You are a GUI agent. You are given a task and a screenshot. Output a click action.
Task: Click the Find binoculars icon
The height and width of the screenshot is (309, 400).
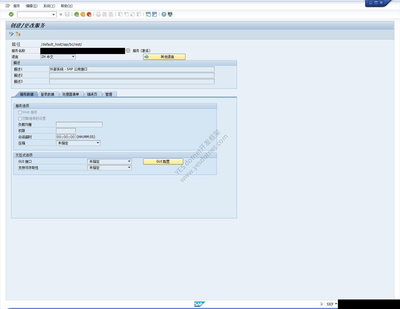click(x=105, y=14)
